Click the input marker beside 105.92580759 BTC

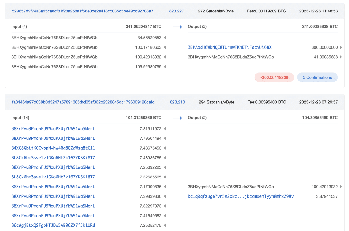click(x=164, y=66)
